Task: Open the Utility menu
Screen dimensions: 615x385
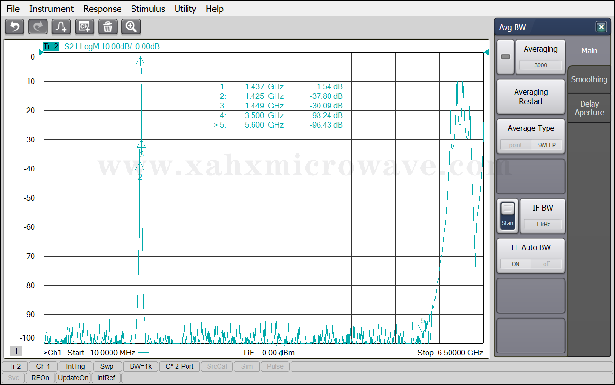Action: (185, 9)
